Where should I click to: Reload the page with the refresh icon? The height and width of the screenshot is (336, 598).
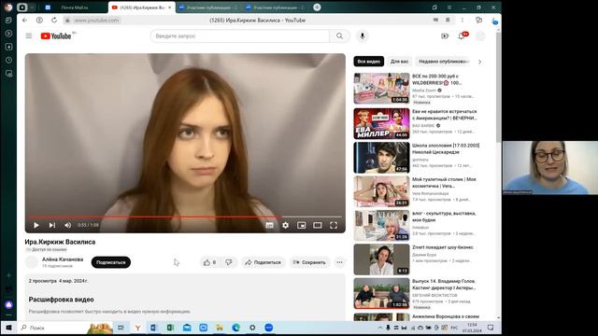pyautogui.click(x=54, y=21)
